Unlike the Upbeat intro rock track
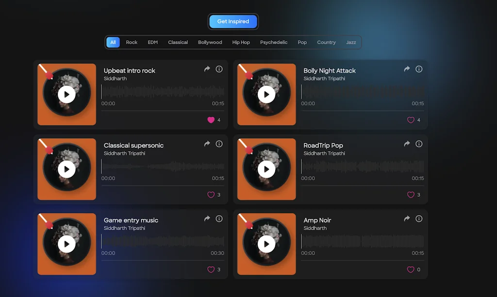Image resolution: width=497 pixels, height=297 pixels. tap(210, 120)
